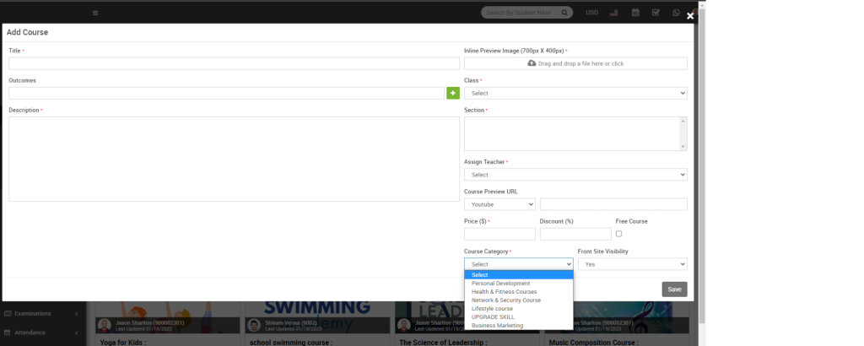864x346 pixels.
Task: Click the upload cloud icon for preview image
Action: [x=532, y=63]
